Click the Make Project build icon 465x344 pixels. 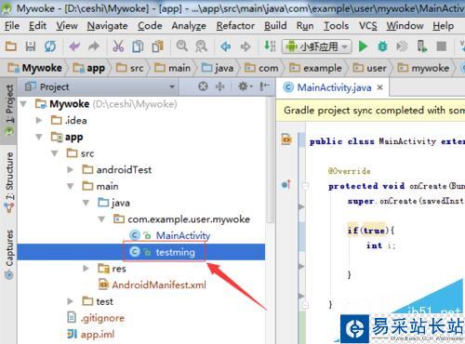pos(270,46)
